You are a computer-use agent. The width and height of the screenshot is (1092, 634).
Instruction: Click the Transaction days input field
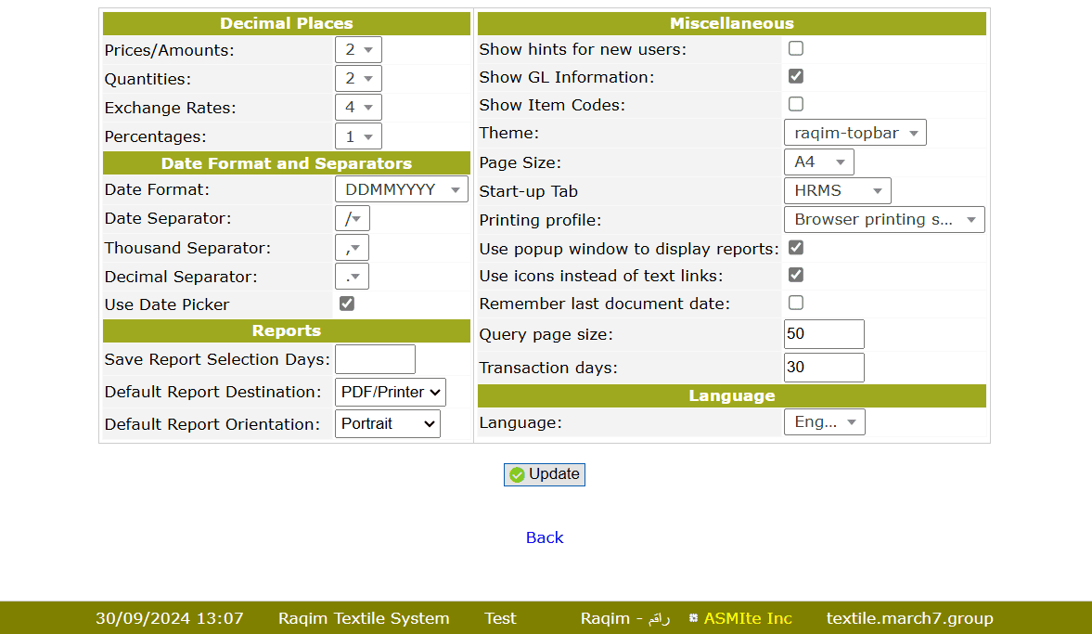tap(824, 368)
